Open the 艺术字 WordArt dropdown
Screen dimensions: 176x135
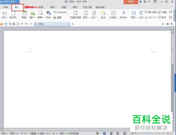124,15
